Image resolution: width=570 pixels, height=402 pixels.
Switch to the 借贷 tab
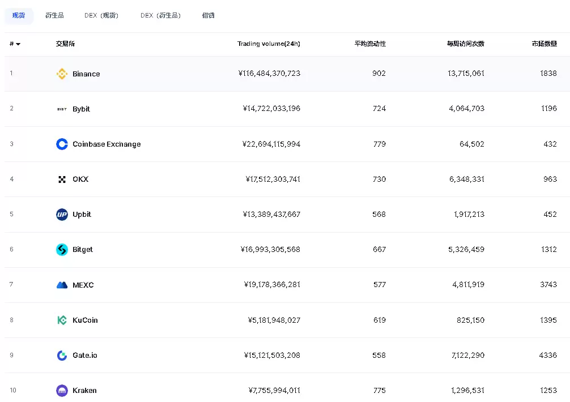pyautogui.click(x=208, y=15)
